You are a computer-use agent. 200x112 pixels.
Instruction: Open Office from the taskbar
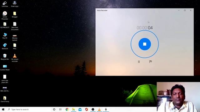(87, 109)
